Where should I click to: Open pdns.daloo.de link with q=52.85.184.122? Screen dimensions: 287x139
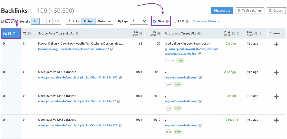coord(78,125)
